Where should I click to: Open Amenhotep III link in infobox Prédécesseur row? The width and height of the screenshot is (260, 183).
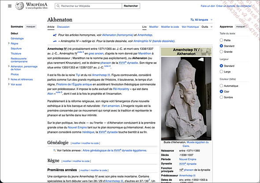[187, 176]
